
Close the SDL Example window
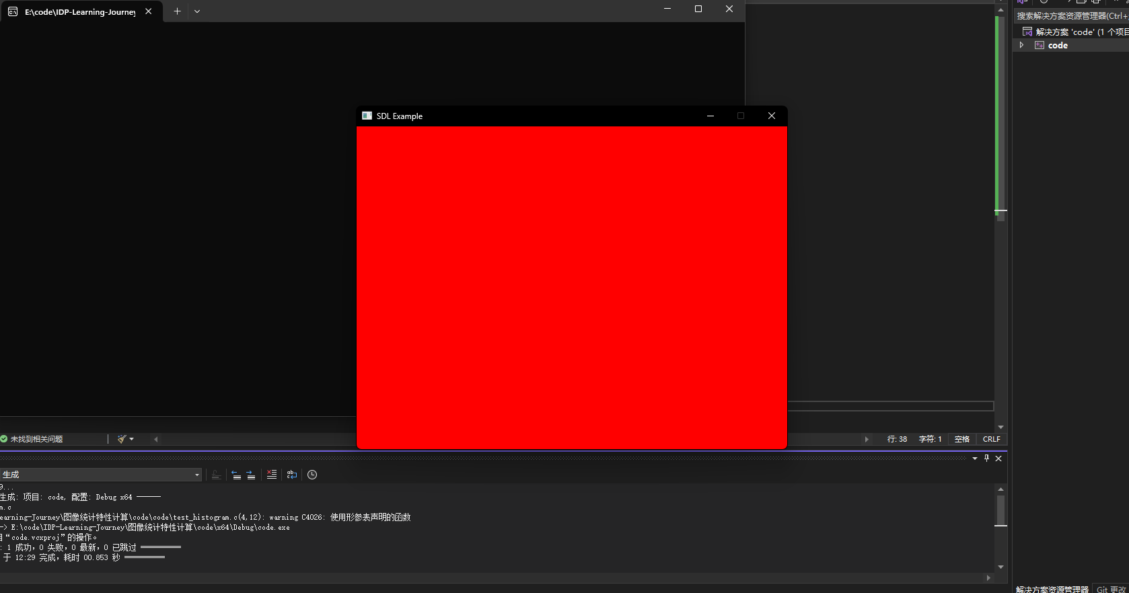click(772, 116)
